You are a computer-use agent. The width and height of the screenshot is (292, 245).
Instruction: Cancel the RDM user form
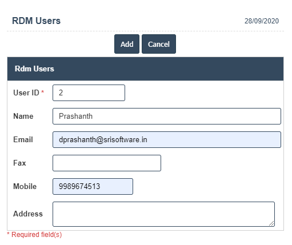click(159, 44)
